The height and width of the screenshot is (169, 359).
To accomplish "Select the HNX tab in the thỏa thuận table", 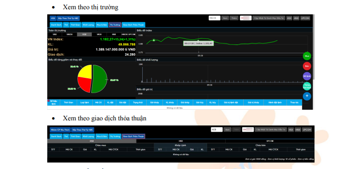I will [181, 141].
